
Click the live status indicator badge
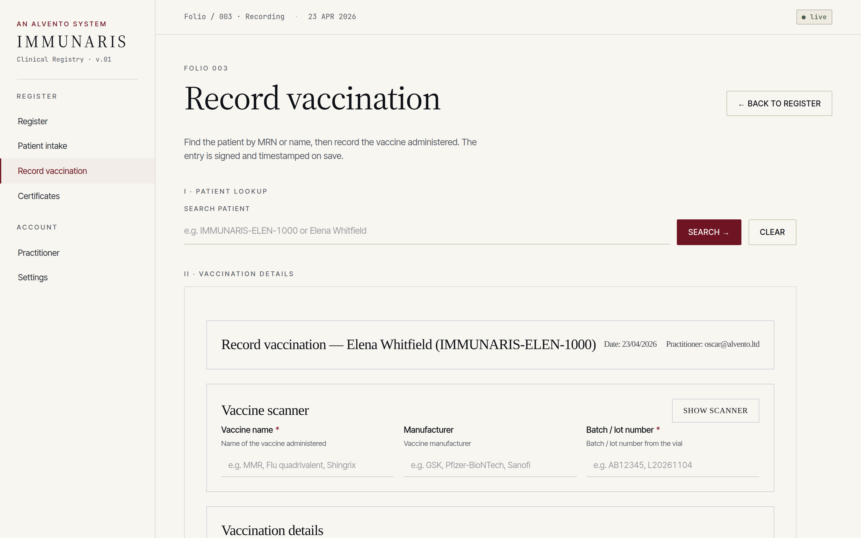[x=814, y=17]
